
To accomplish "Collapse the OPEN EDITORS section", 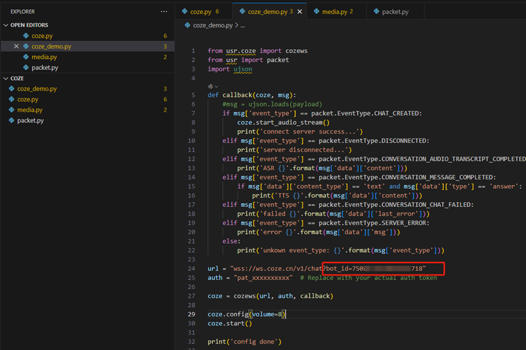I will (x=6, y=25).
